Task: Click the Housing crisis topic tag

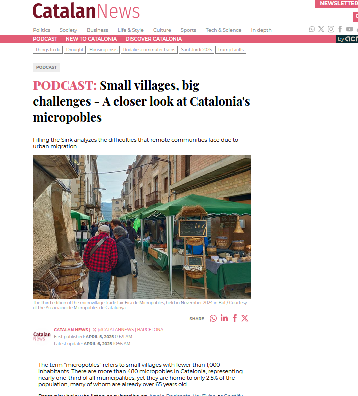Action: point(103,50)
